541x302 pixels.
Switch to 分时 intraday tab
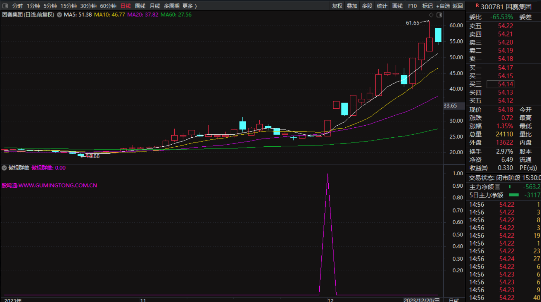[17, 6]
